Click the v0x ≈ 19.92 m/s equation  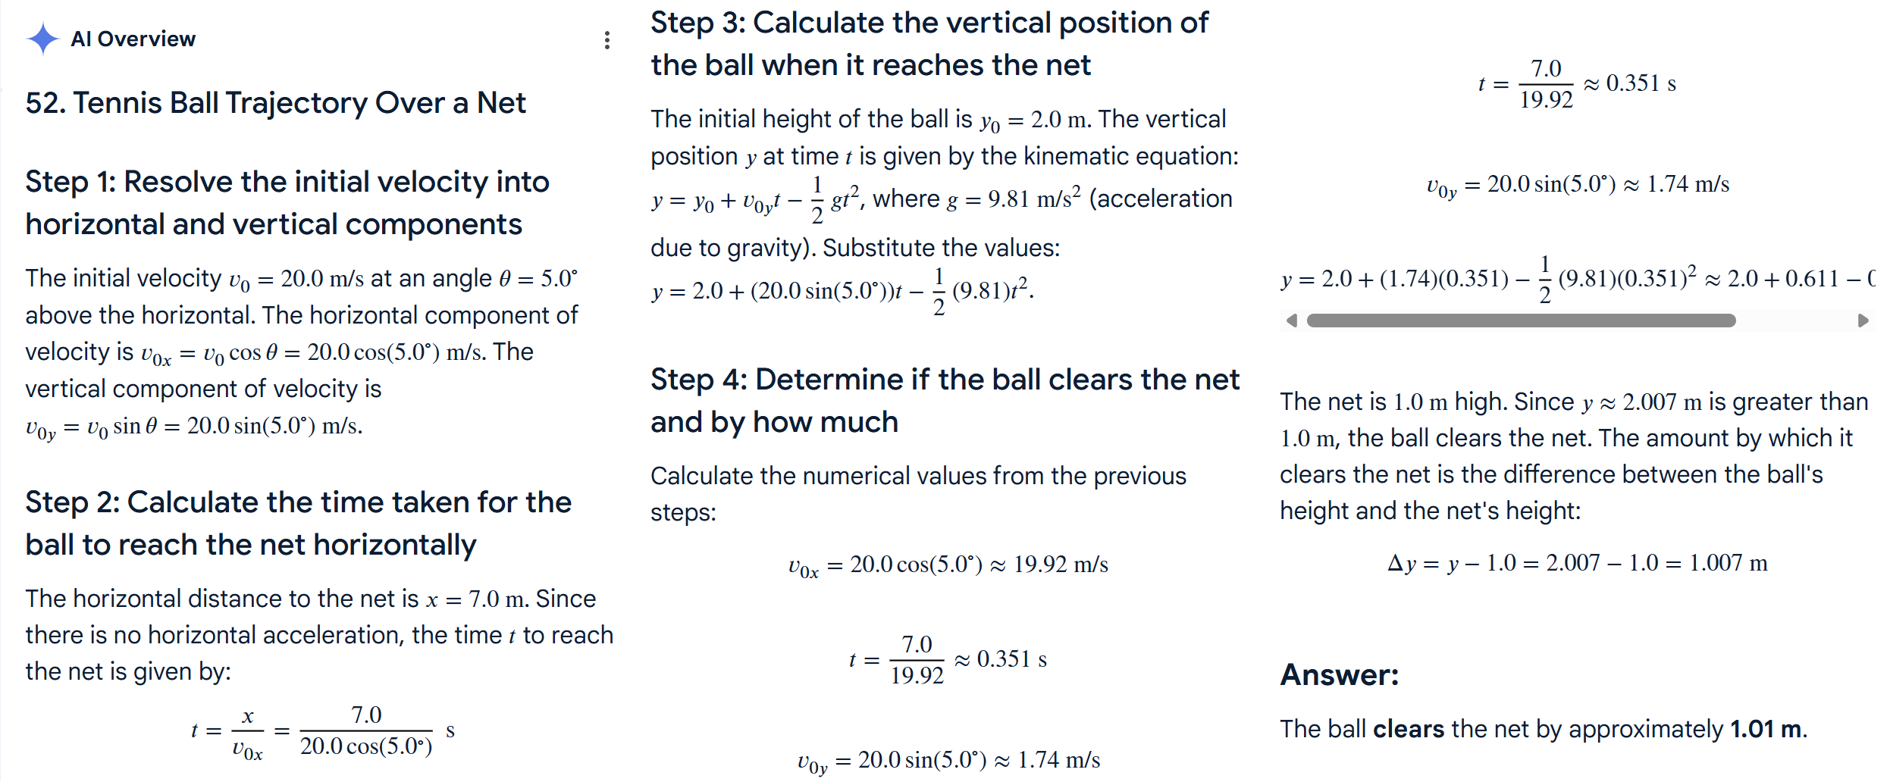pos(948,565)
